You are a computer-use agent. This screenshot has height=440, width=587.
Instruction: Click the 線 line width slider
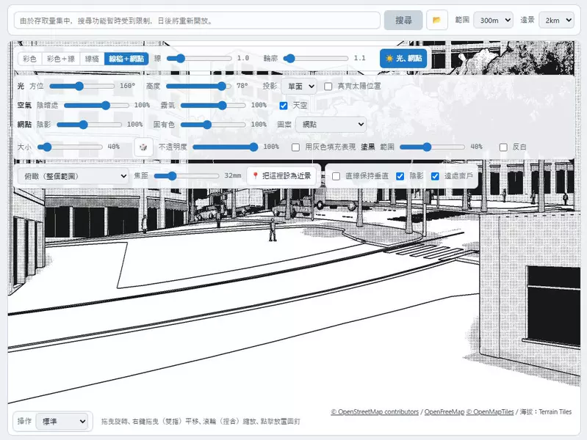(x=199, y=59)
